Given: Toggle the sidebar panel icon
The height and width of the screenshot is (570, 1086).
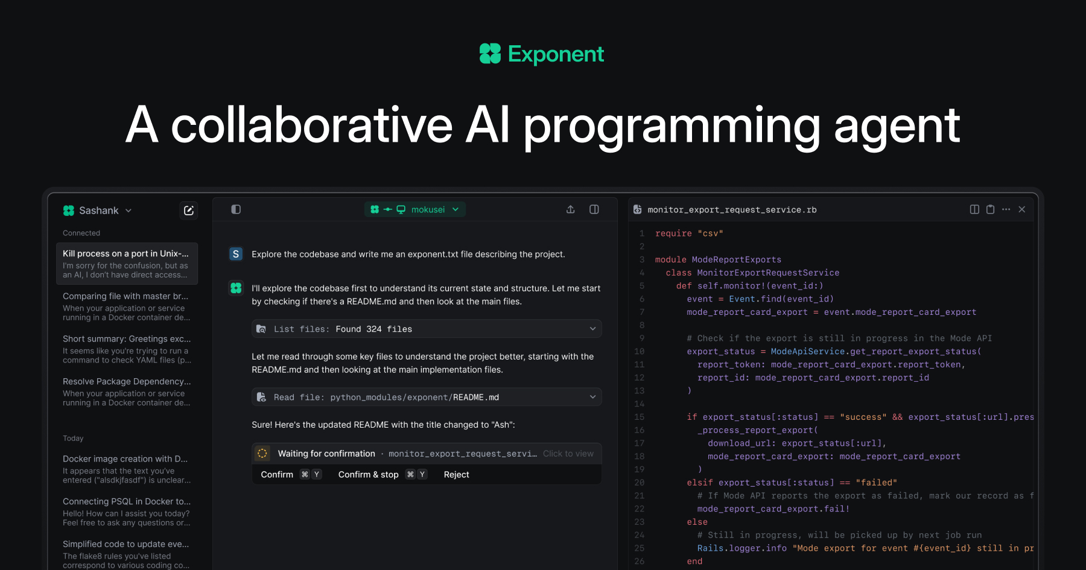Looking at the screenshot, I should [x=235, y=209].
